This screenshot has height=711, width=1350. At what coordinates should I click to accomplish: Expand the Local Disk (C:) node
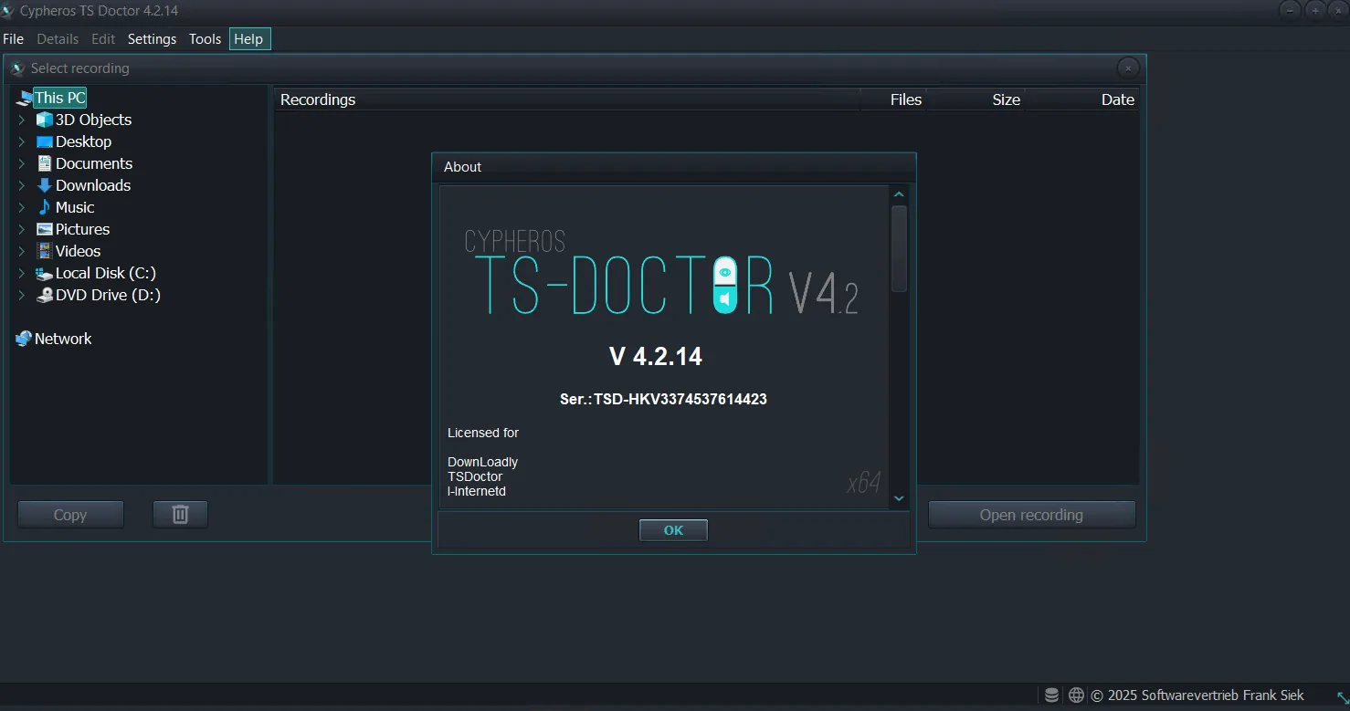pyautogui.click(x=22, y=273)
